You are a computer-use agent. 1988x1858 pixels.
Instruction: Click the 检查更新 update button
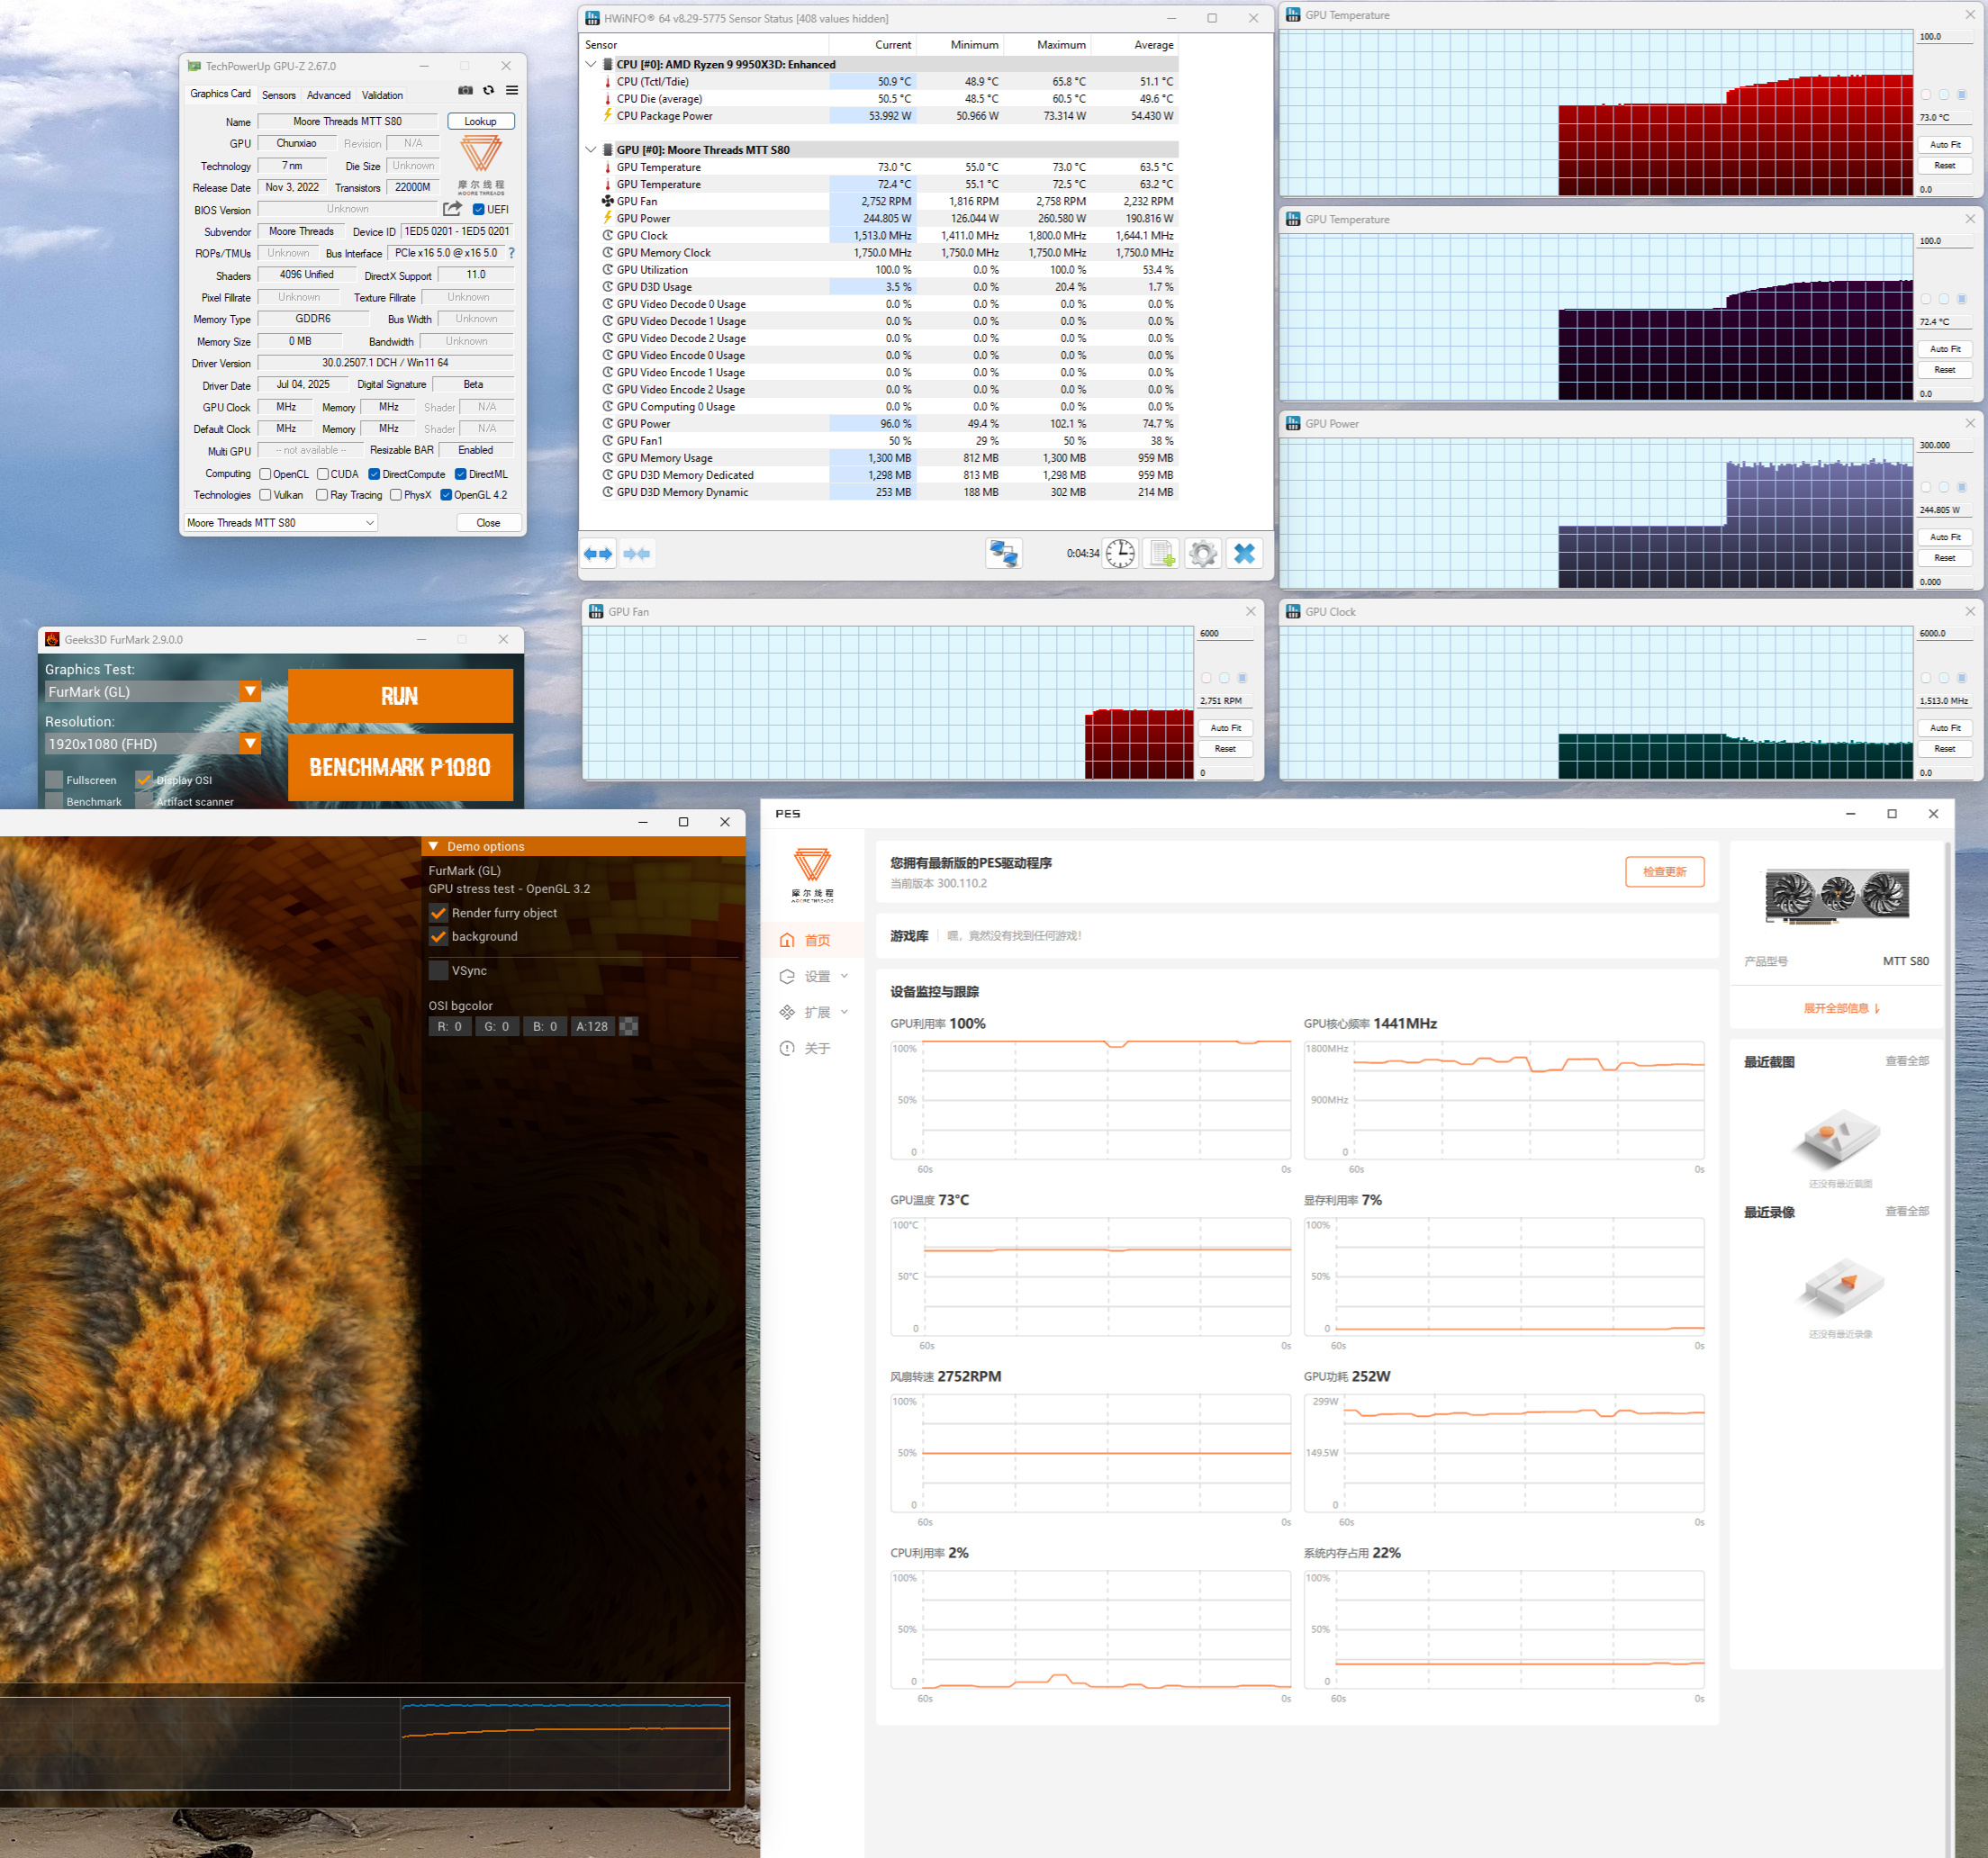tap(1664, 872)
